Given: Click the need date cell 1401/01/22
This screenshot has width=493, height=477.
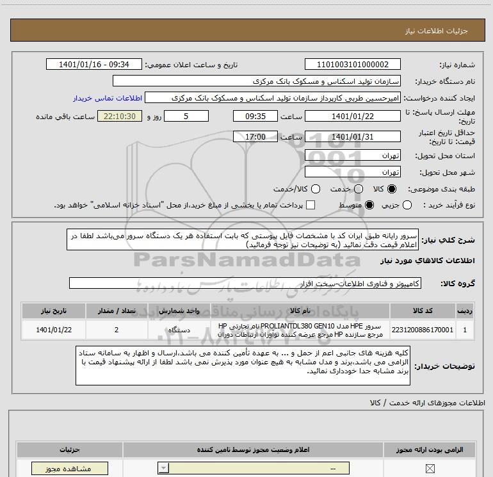Looking at the screenshot, I should click(54, 330).
